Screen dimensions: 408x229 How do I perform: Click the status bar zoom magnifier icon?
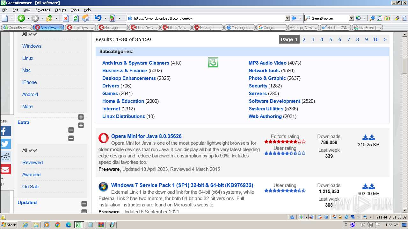(x=365, y=217)
